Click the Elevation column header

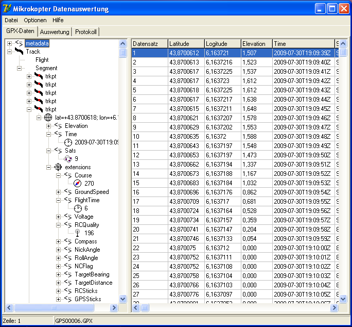click(x=256, y=44)
